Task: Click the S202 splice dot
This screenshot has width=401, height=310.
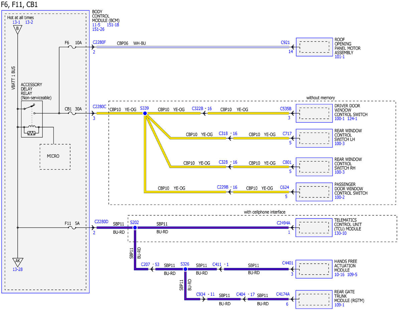Action: click(135, 228)
